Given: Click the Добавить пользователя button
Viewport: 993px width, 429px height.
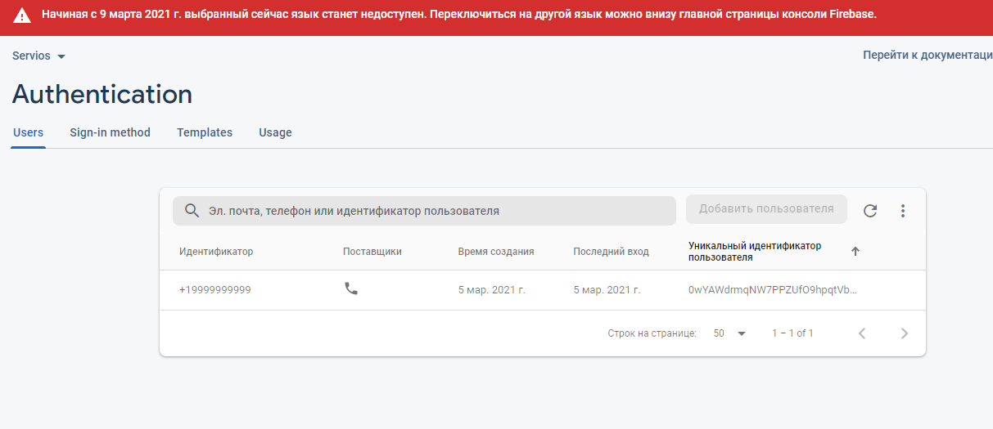Looking at the screenshot, I should coord(766,209).
